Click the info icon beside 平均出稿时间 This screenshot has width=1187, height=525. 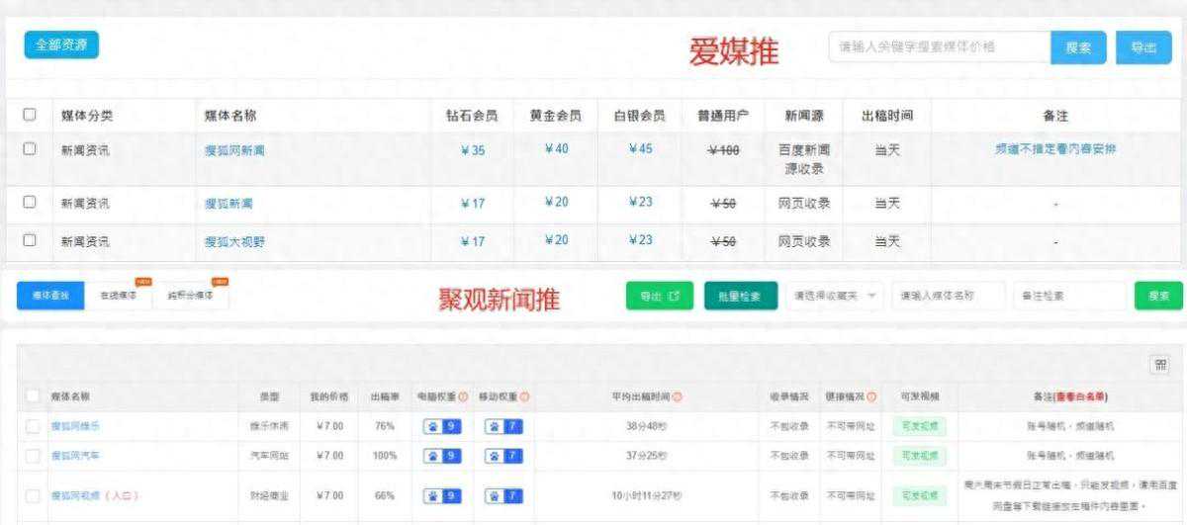[x=678, y=396]
